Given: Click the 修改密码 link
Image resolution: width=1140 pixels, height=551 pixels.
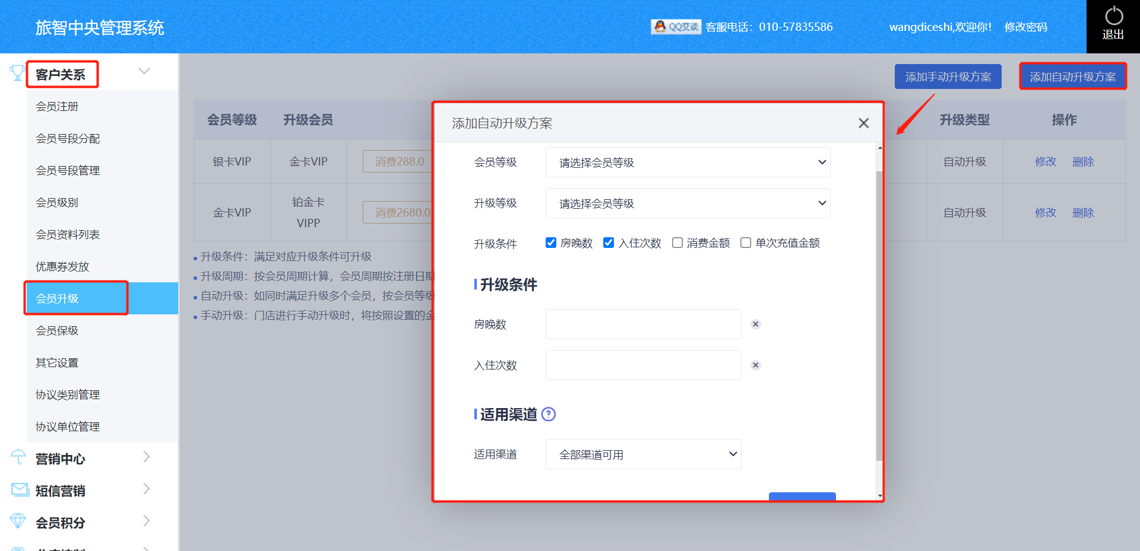Looking at the screenshot, I should point(1025,27).
